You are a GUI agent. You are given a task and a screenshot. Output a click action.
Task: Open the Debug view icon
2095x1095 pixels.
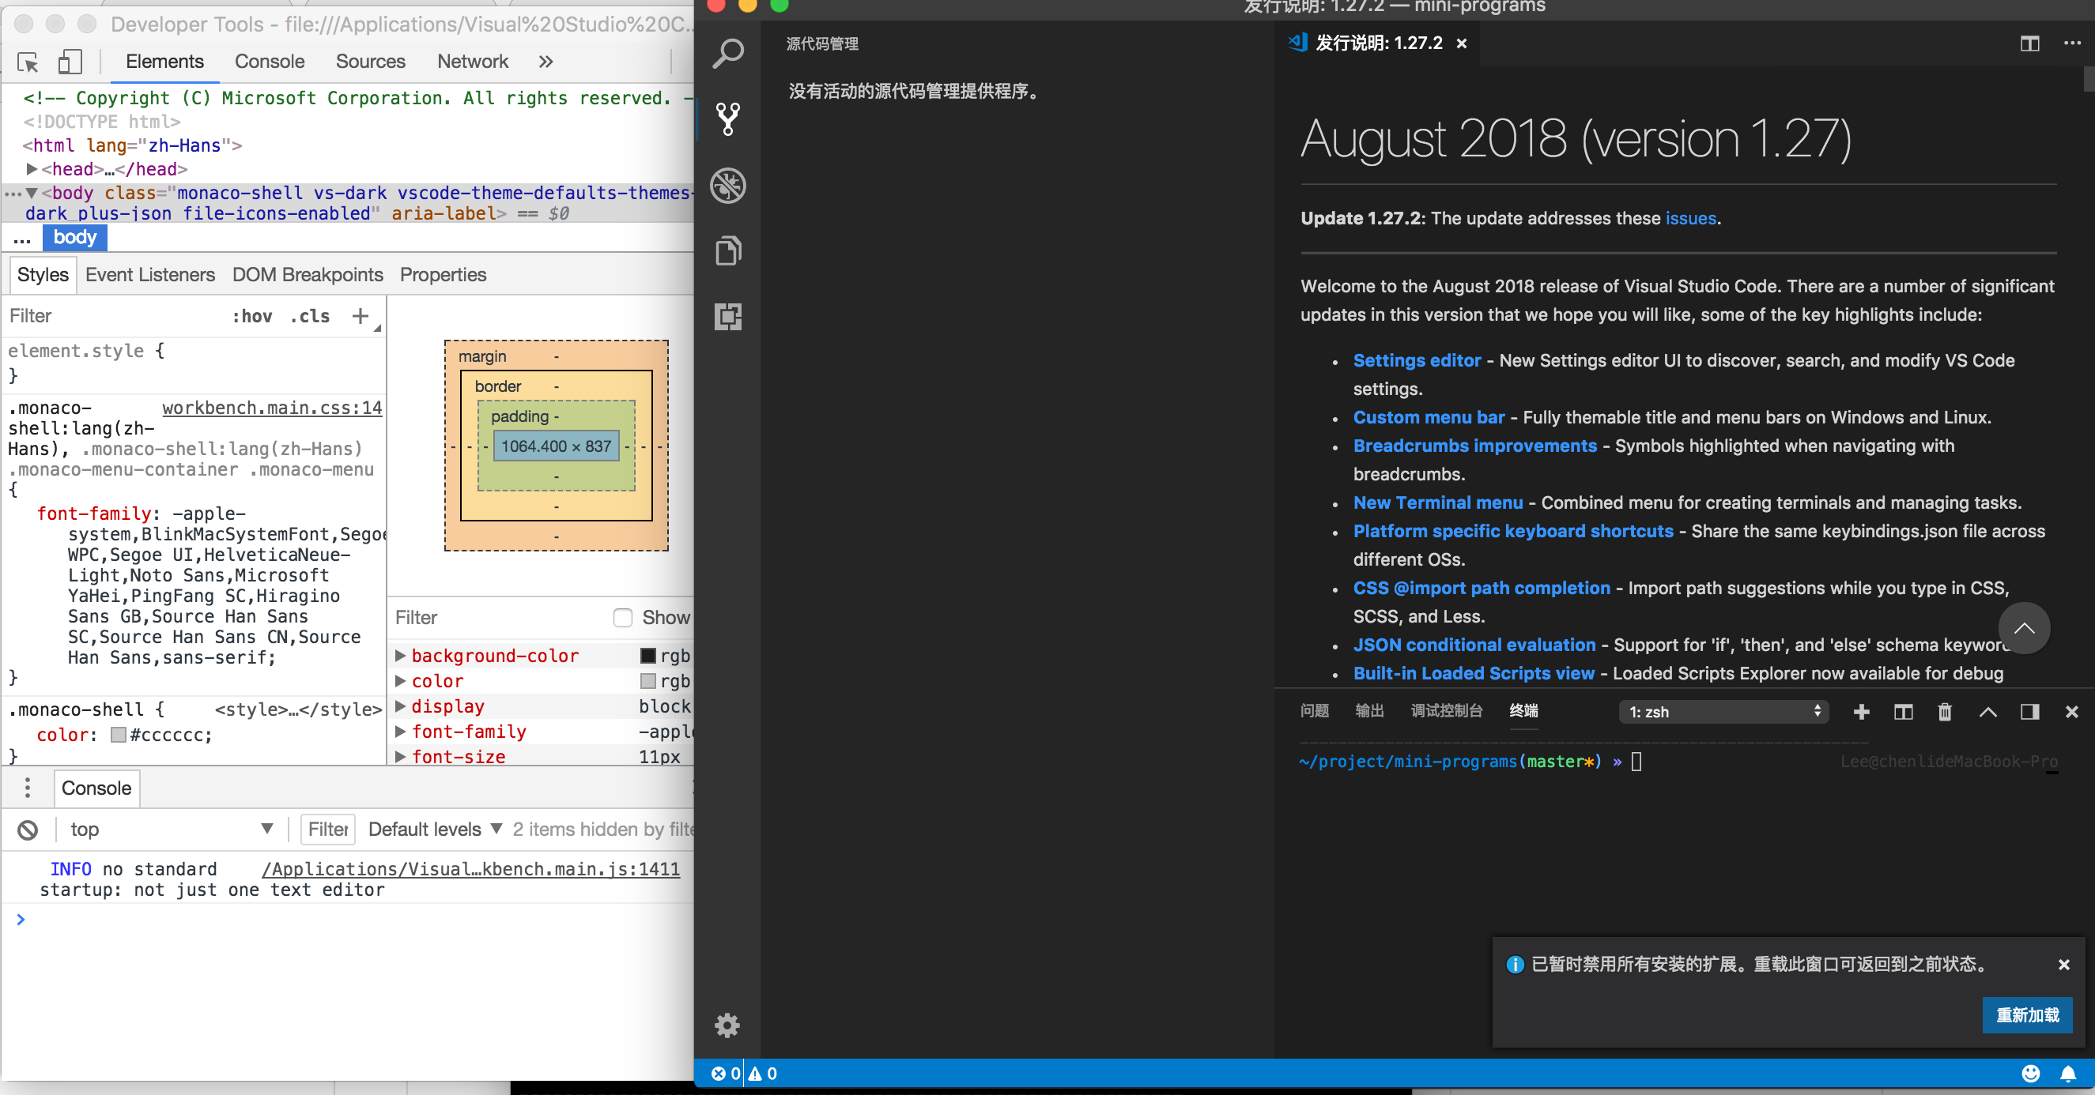(727, 186)
